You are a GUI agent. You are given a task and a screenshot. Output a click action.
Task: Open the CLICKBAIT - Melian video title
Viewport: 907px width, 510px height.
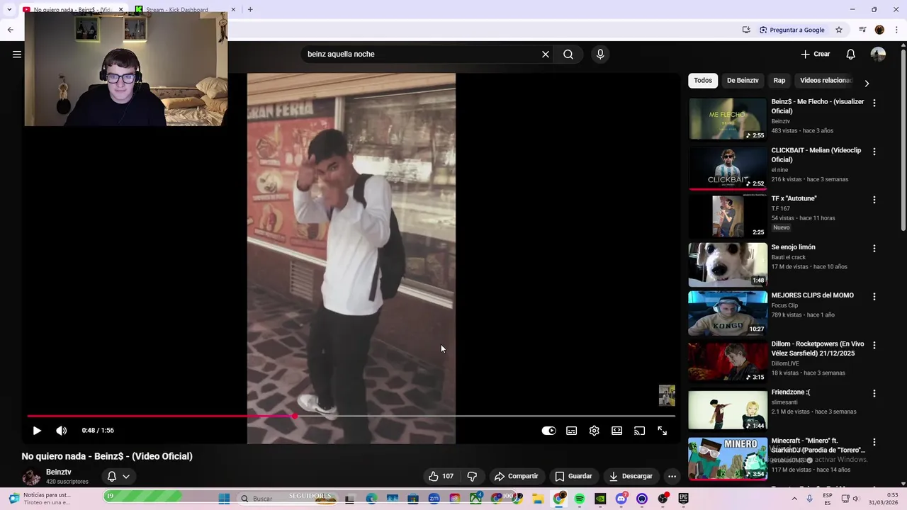(x=816, y=154)
